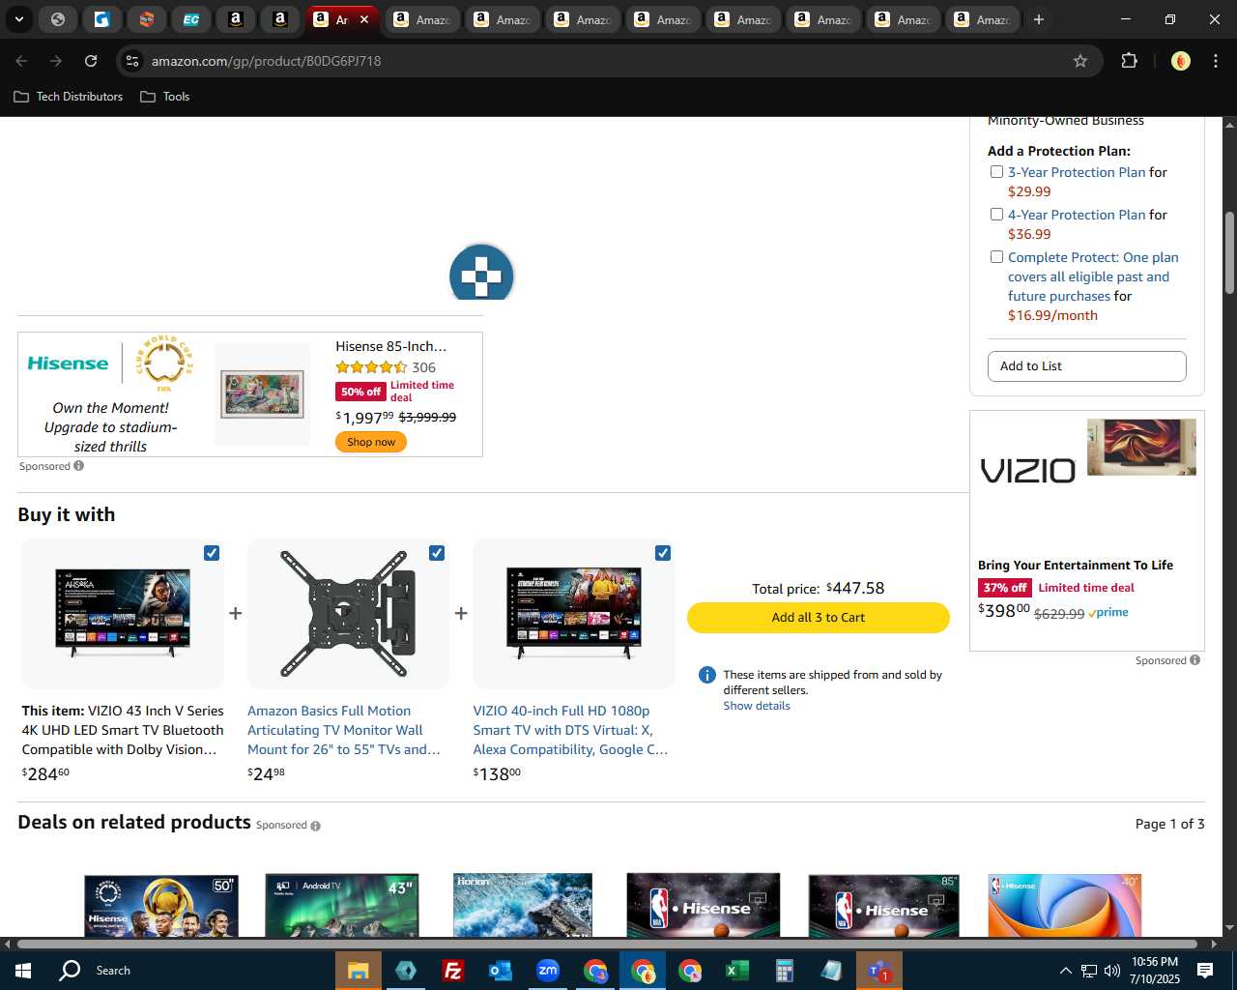Viewport: 1237px width, 990px height.
Task: Open the Chrome extensions puzzle icon
Action: (x=1129, y=61)
